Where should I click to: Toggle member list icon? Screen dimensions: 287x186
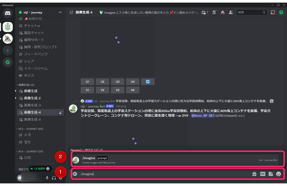[231, 12]
